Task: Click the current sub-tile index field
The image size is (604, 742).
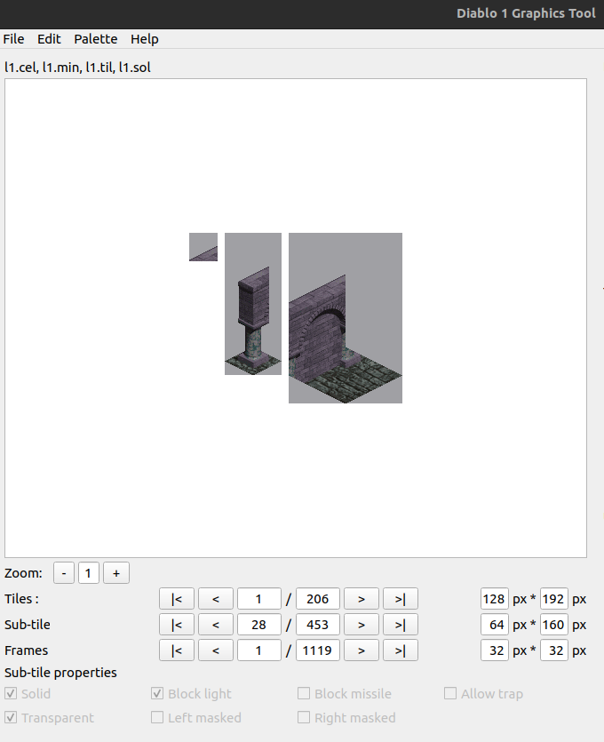Action: pos(258,624)
